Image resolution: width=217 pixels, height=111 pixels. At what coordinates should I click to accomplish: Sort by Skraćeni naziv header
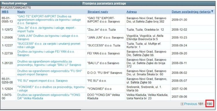(x=98, y=12)
